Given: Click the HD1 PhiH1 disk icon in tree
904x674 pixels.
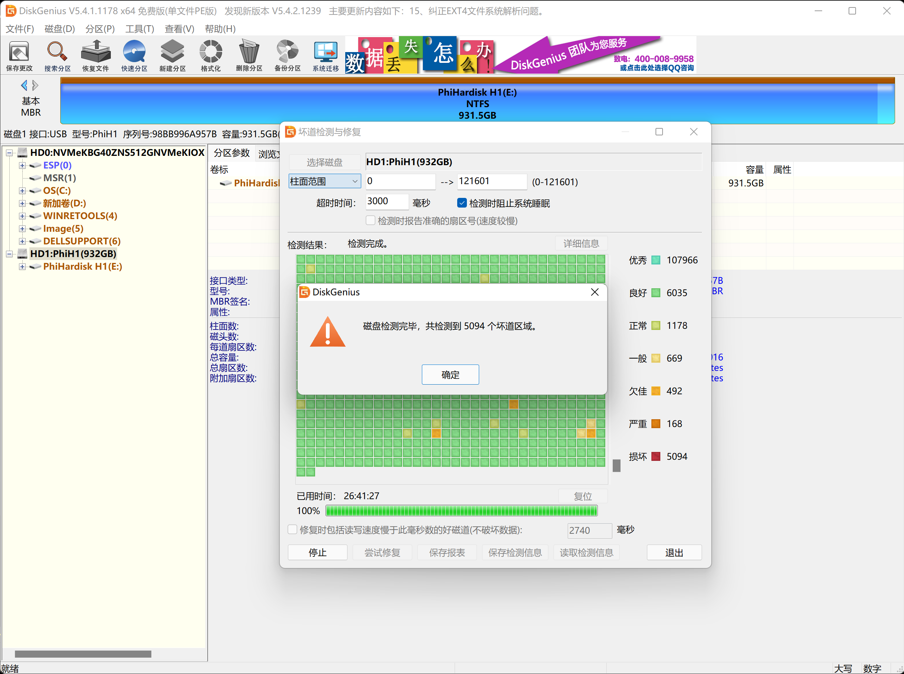Looking at the screenshot, I should 22,254.
